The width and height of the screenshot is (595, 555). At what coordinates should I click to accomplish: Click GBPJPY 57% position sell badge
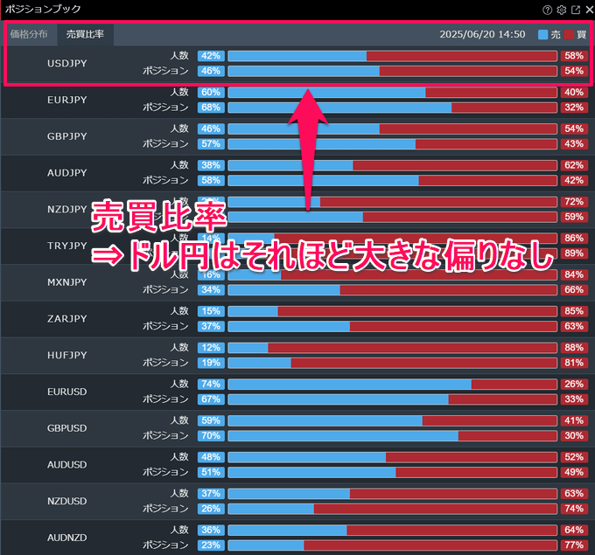[211, 143]
